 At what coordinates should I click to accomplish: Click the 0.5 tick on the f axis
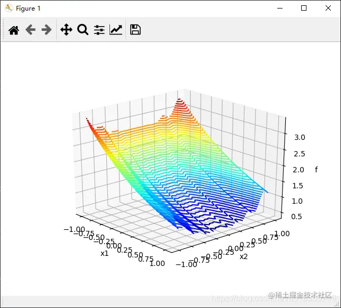[296, 217]
